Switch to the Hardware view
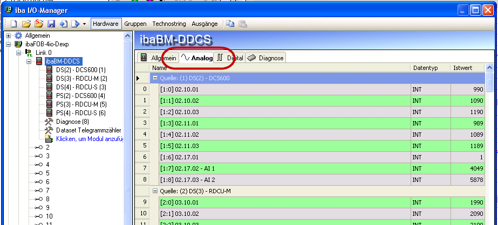This screenshot has width=498, height=225. pyautogui.click(x=106, y=24)
